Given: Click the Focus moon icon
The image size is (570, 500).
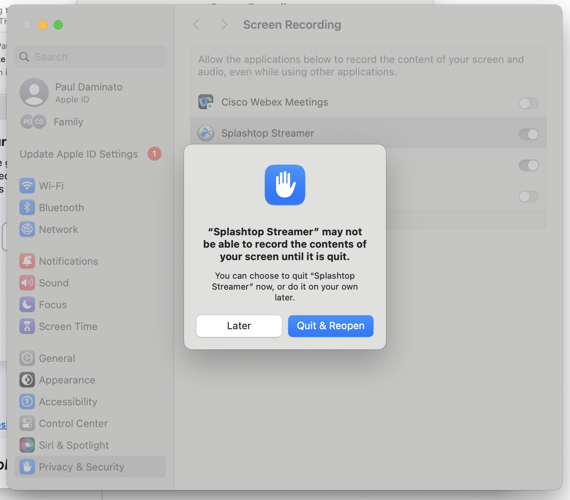Looking at the screenshot, I should (x=27, y=305).
